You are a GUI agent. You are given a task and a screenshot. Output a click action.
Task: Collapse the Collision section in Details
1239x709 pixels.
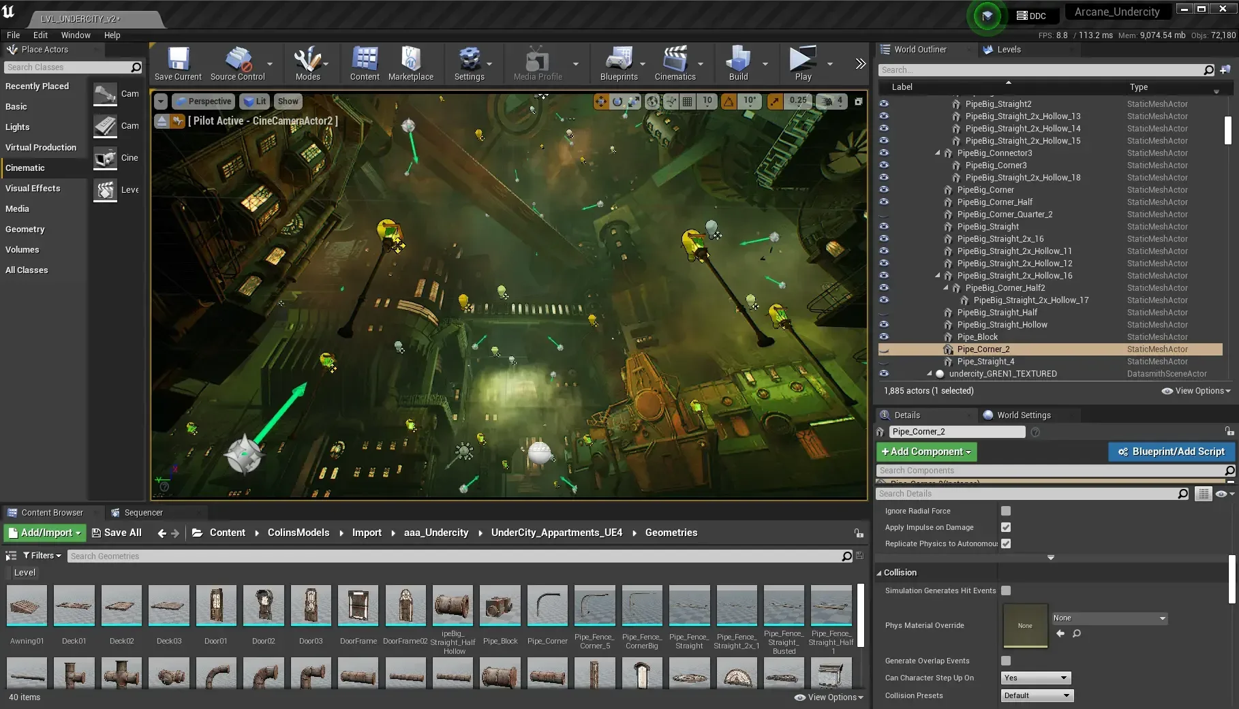(879, 573)
